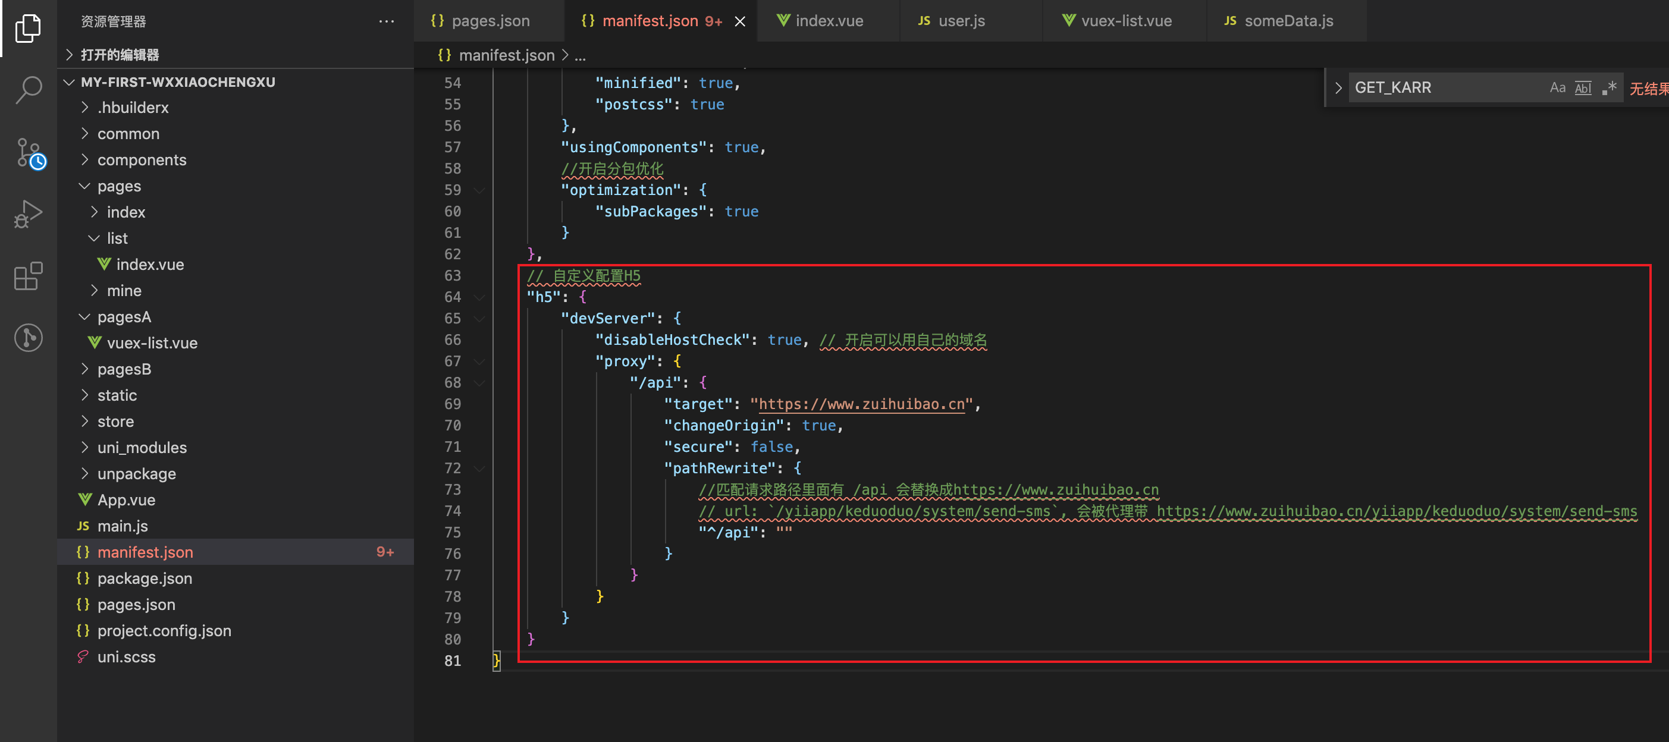Click the Vue icon on index.vue tab
1669x742 pixels.
coord(783,21)
